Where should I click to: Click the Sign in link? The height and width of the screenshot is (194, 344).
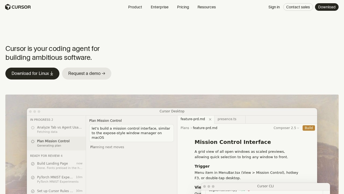click(x=274, y=7)
